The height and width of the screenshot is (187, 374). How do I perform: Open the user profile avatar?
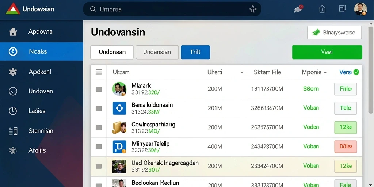360,9
